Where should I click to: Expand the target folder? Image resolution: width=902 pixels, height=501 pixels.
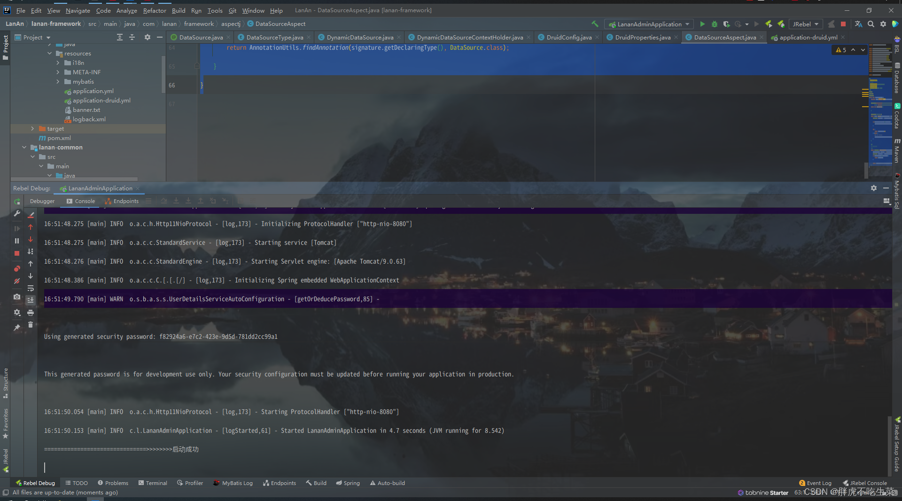click(x=32, y=128)
